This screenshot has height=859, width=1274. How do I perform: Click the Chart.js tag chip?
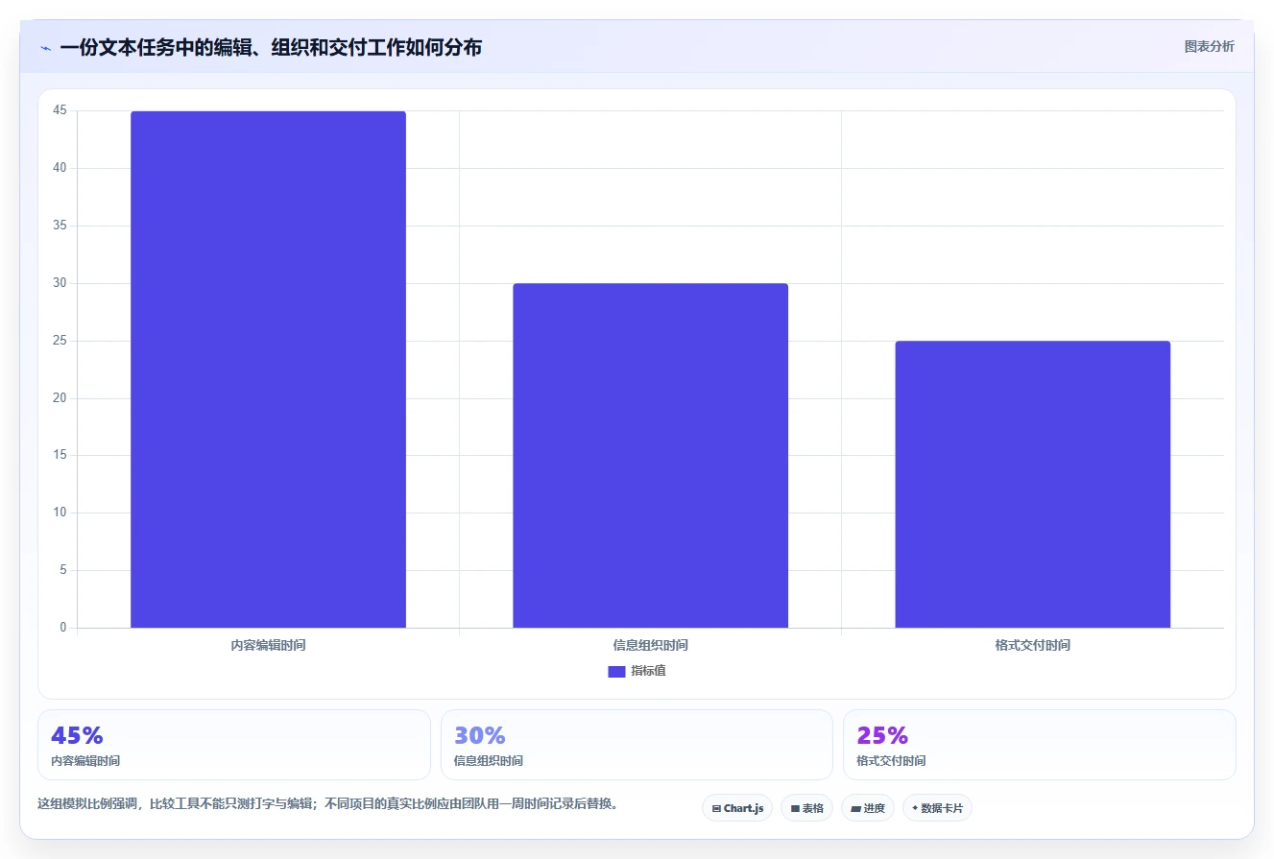tap(737, 808)
